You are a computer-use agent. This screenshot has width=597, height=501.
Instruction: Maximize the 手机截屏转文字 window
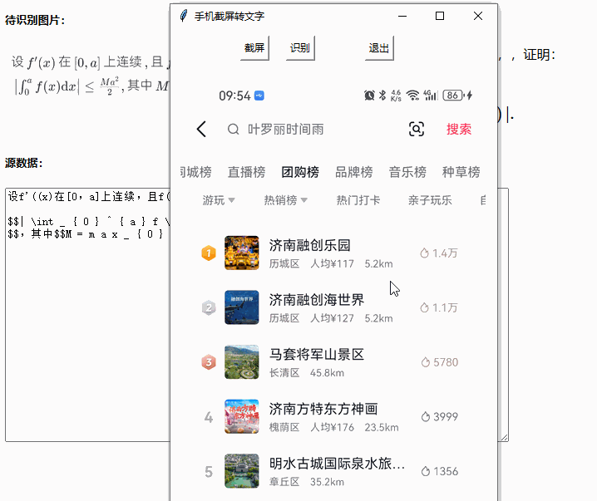click(x=440, y=16)
